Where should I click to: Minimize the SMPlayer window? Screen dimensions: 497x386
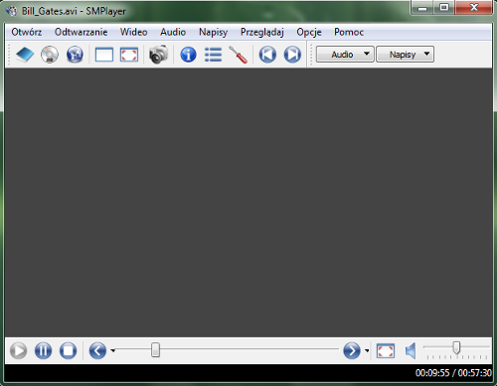422,8
